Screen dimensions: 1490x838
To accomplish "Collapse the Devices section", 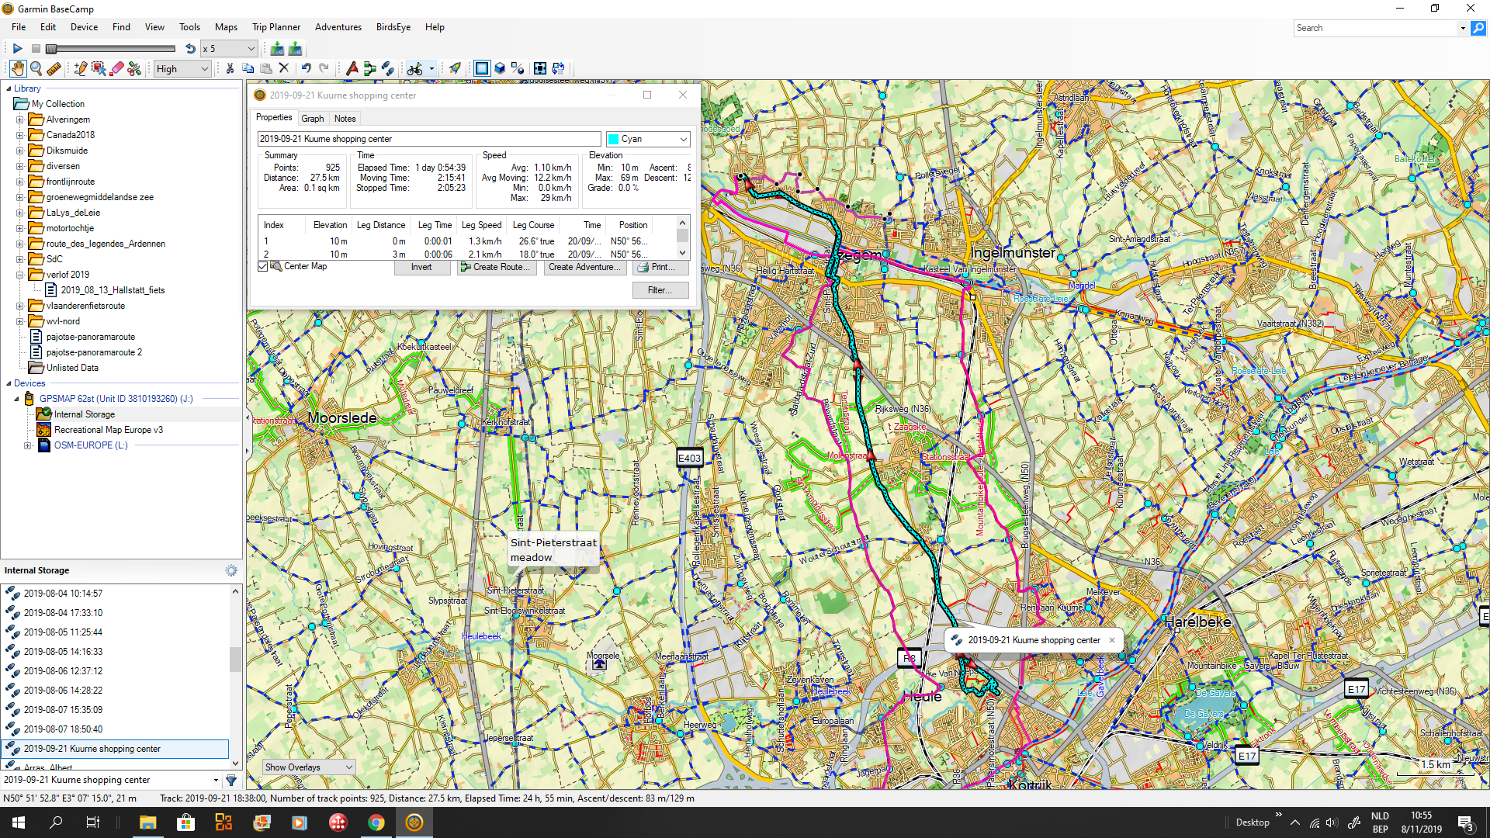I will (x=9, y=383).
